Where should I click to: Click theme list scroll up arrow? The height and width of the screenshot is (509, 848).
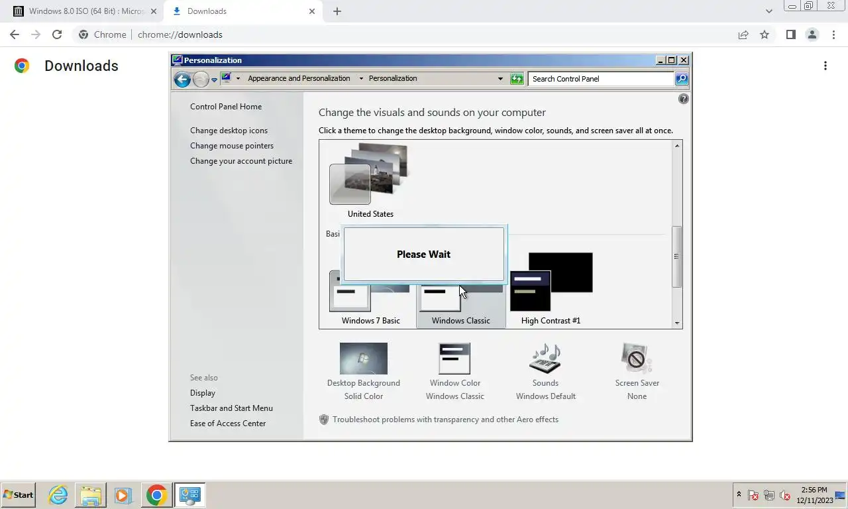pyautogui.click(x=676, y=146)
